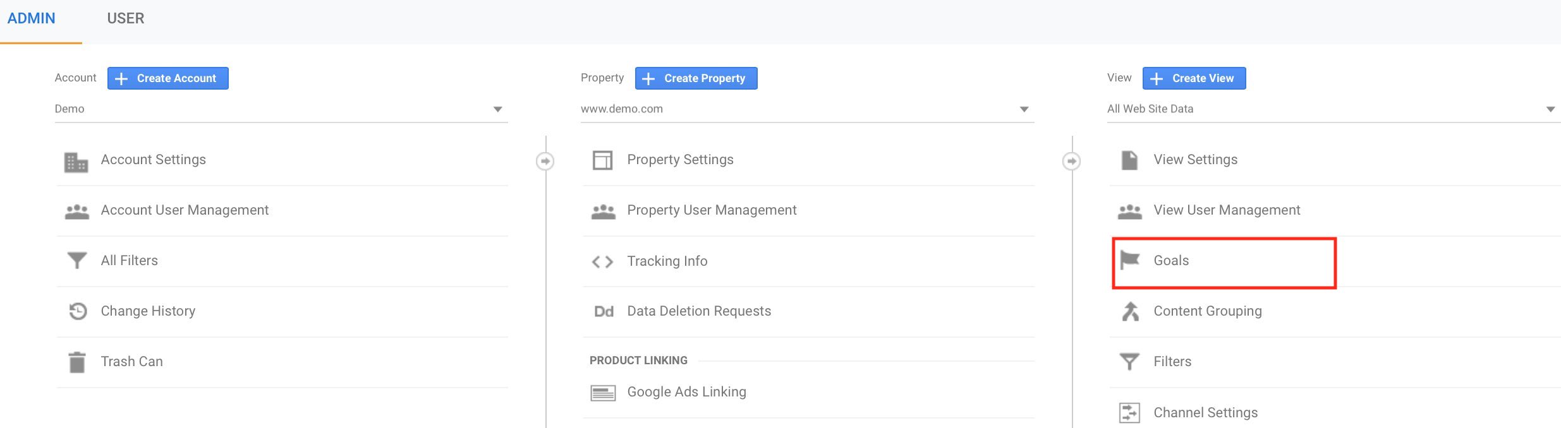Click the View Filters funnel icon
The image size is (1561, 428).
(1129, 362)
